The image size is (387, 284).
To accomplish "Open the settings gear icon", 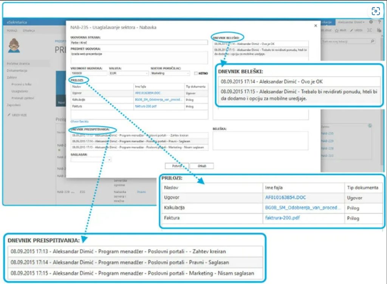I will pyautogui.click(x=371, y=22).
